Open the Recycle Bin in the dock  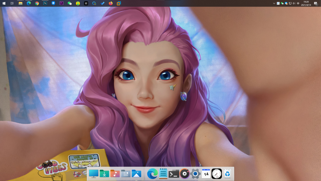pos(227,174)
